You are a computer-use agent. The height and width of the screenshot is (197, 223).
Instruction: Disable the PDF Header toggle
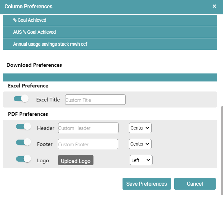(23, 127)
